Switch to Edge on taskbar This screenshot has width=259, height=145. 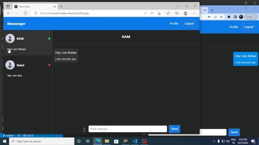[98, 141]
